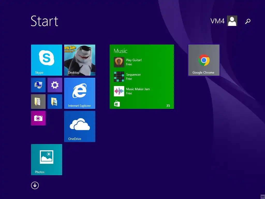Open the Photos tile
Image resolution: width=265 pixels, height=199 pixels.
47,160
